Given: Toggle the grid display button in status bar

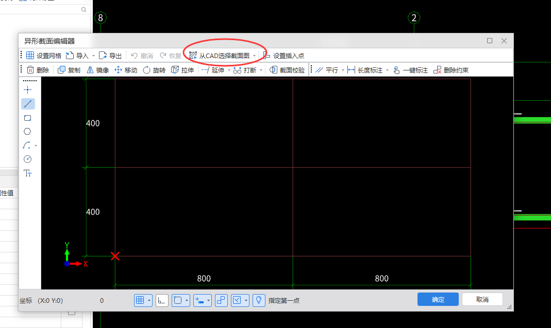Looking at the screenshot, I should pos(140,300).
